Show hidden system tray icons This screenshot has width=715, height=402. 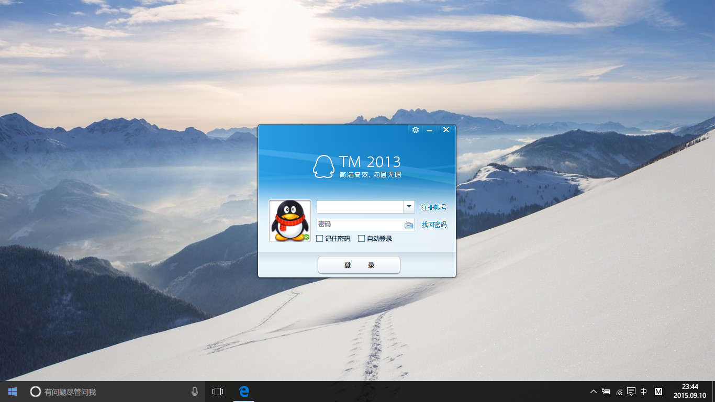point(593,392)
